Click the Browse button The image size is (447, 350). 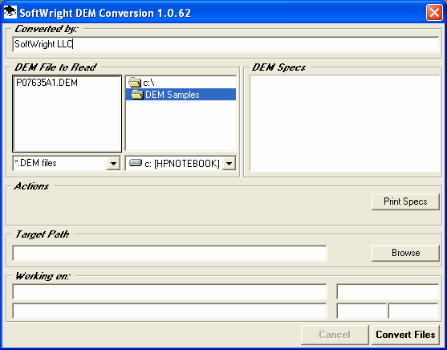(x=405, y=253)
